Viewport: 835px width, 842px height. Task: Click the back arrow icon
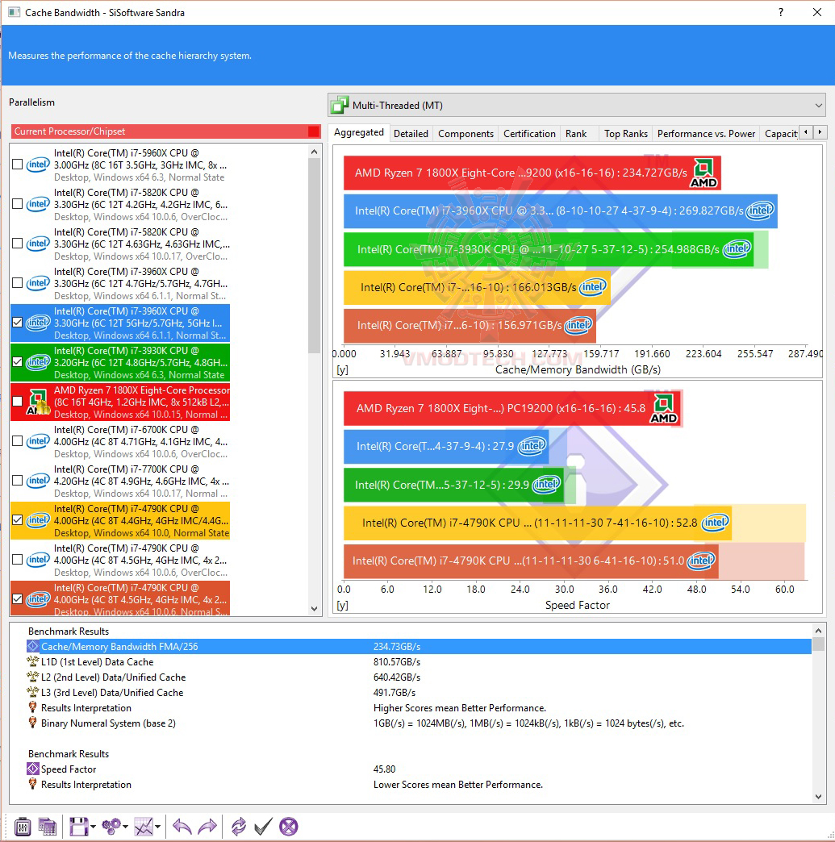click(182, 827)
